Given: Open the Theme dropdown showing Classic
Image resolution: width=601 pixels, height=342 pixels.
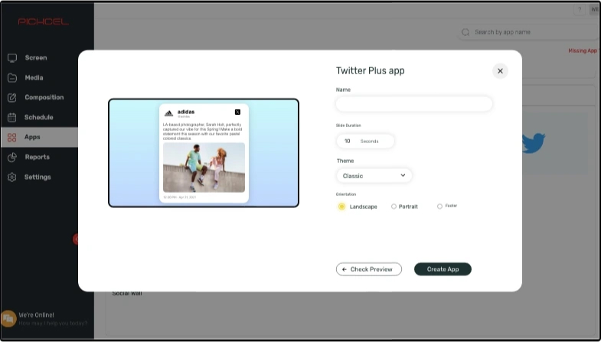Looking at the screenshot, I should tap(374, 176).
